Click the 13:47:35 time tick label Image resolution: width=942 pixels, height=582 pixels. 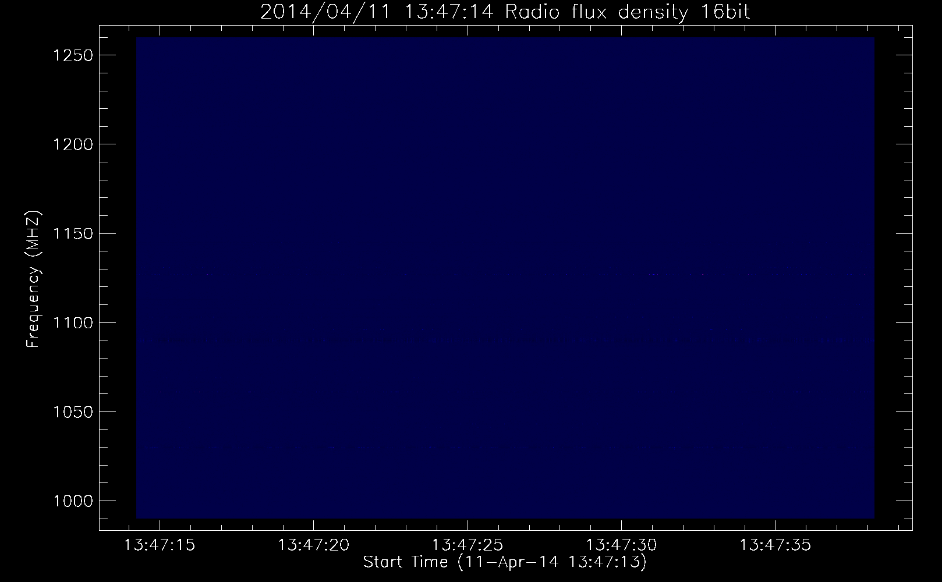tap(775, 545)
